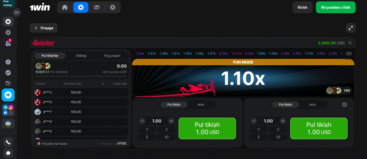The image size is (367, 159).
Task: Click the left bet amount field 1.00
Action: point(157,121)
